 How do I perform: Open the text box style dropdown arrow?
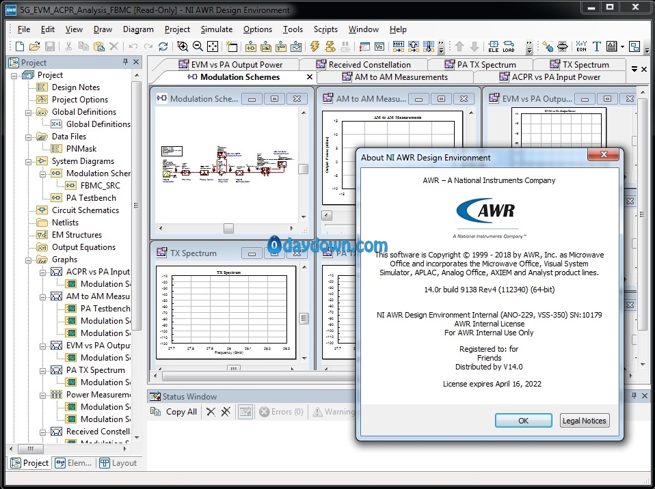click(622, 46)
